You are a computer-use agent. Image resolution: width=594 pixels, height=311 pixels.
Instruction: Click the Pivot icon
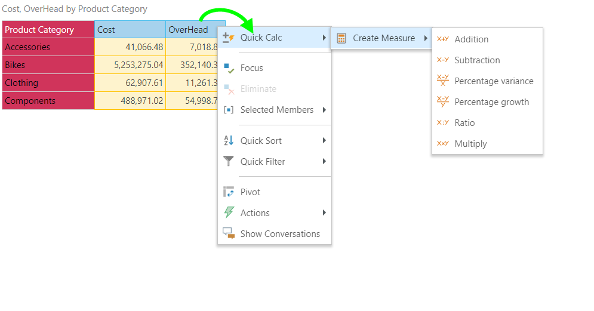tap(228, 192)
